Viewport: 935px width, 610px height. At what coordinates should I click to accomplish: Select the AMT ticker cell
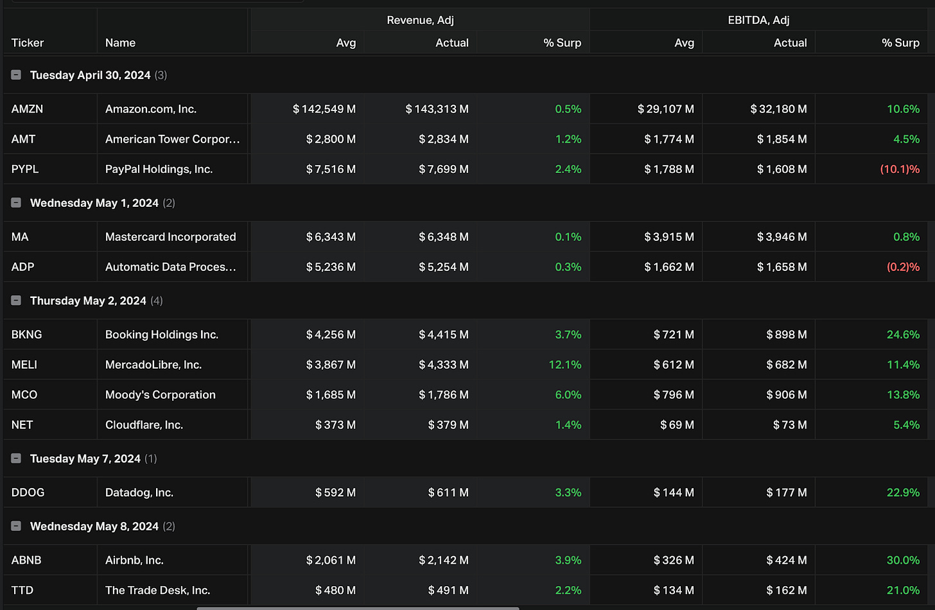pyautogui.click(x=50, y=139)
